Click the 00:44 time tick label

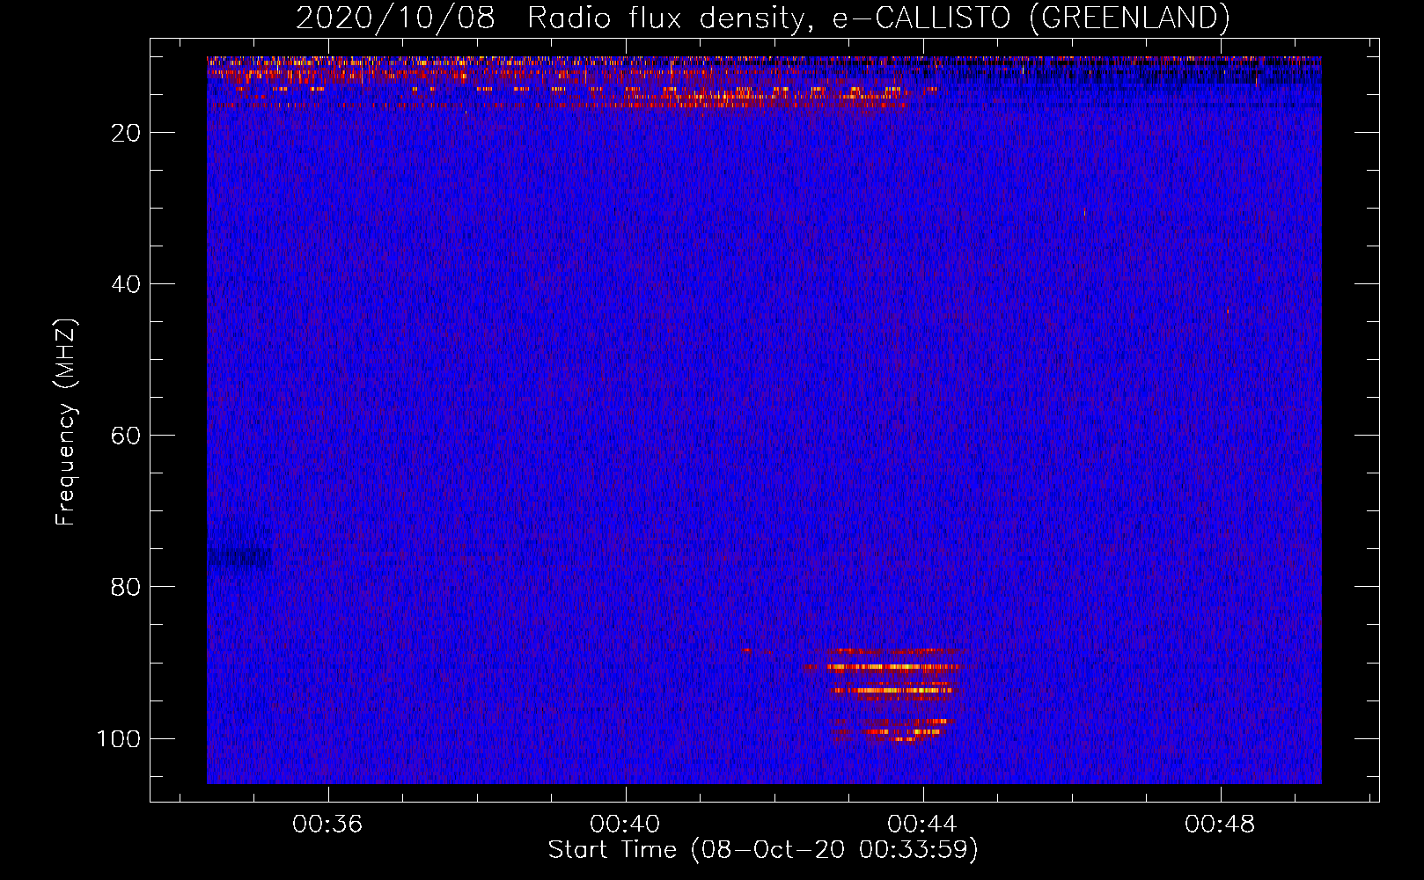[922, 825]
